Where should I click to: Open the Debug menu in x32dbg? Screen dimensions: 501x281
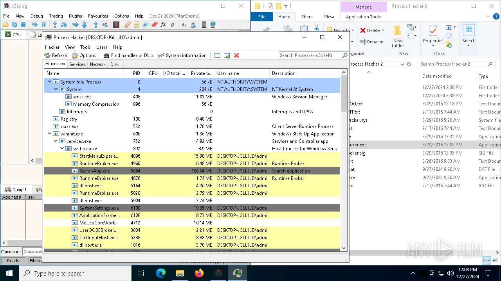37,16
